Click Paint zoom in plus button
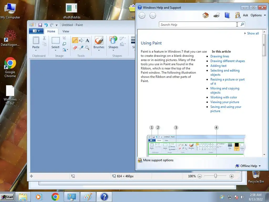This screenshot has height=202, width=269. (232, 176)
